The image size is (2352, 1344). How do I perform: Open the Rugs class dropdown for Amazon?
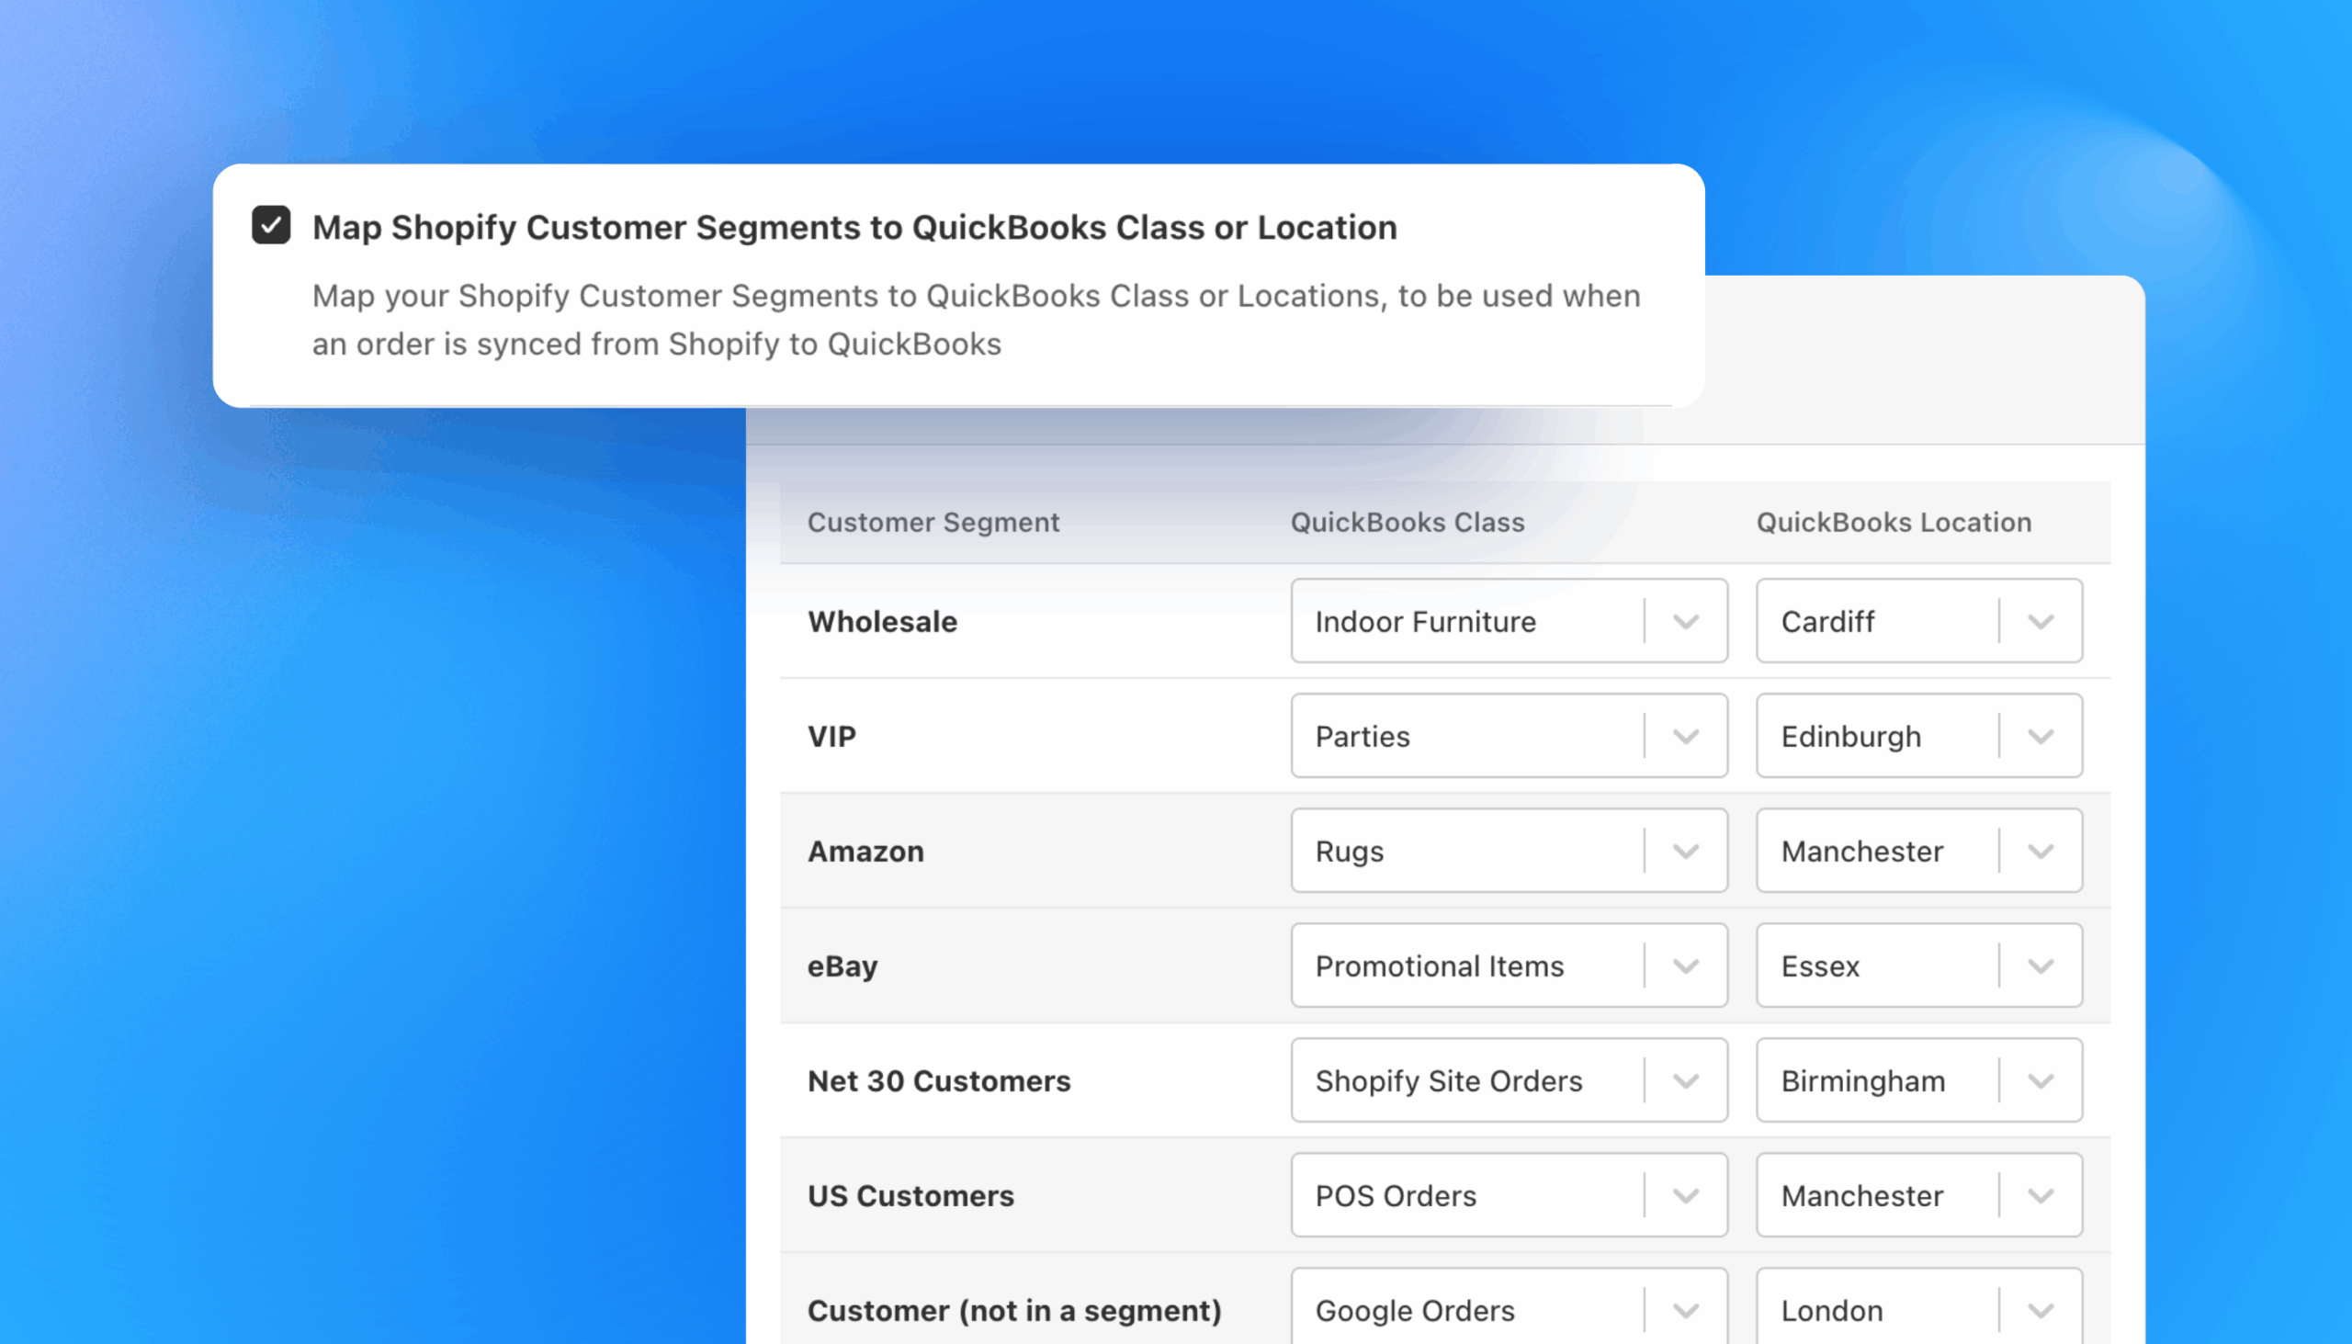click(1686, 851)
